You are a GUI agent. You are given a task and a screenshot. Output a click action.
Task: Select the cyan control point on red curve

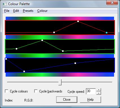click(106, 33)
